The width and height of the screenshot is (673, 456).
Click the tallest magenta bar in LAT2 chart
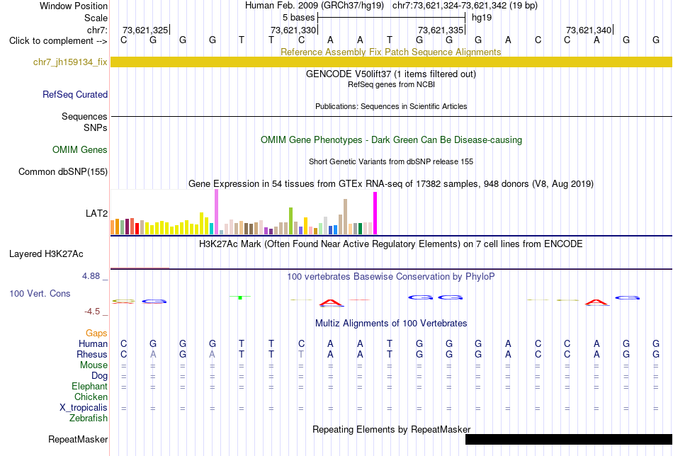[375, 213]
